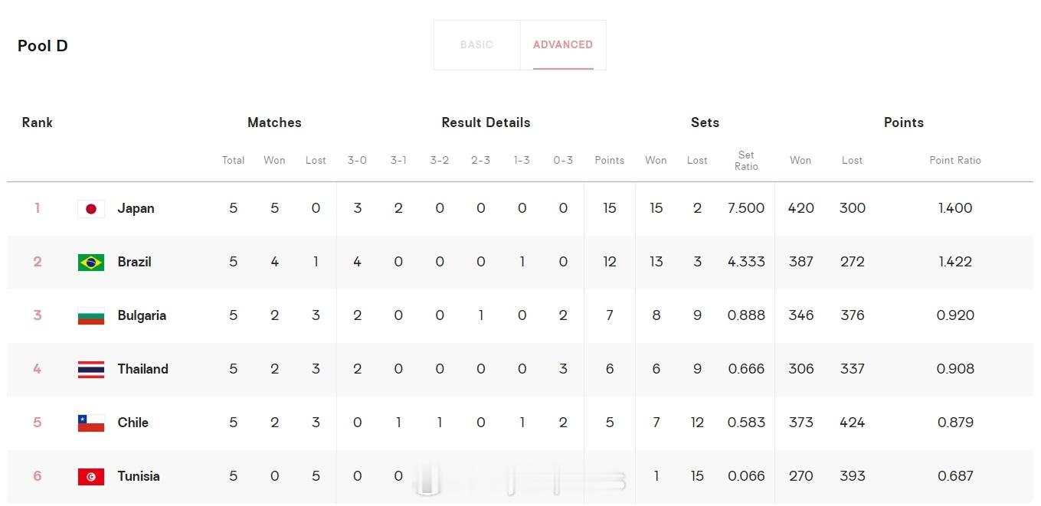Select the Chile team name
The image size is (1041, 506).
coord(133,423)
